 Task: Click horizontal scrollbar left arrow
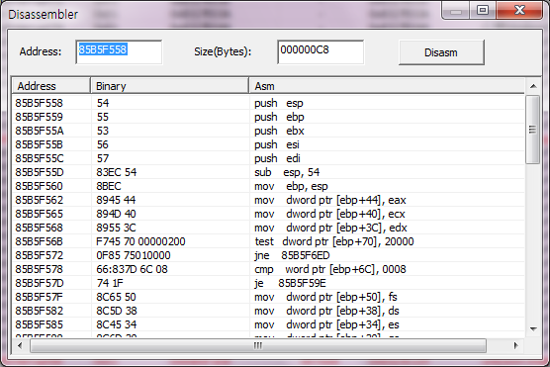tap(20, 345)
